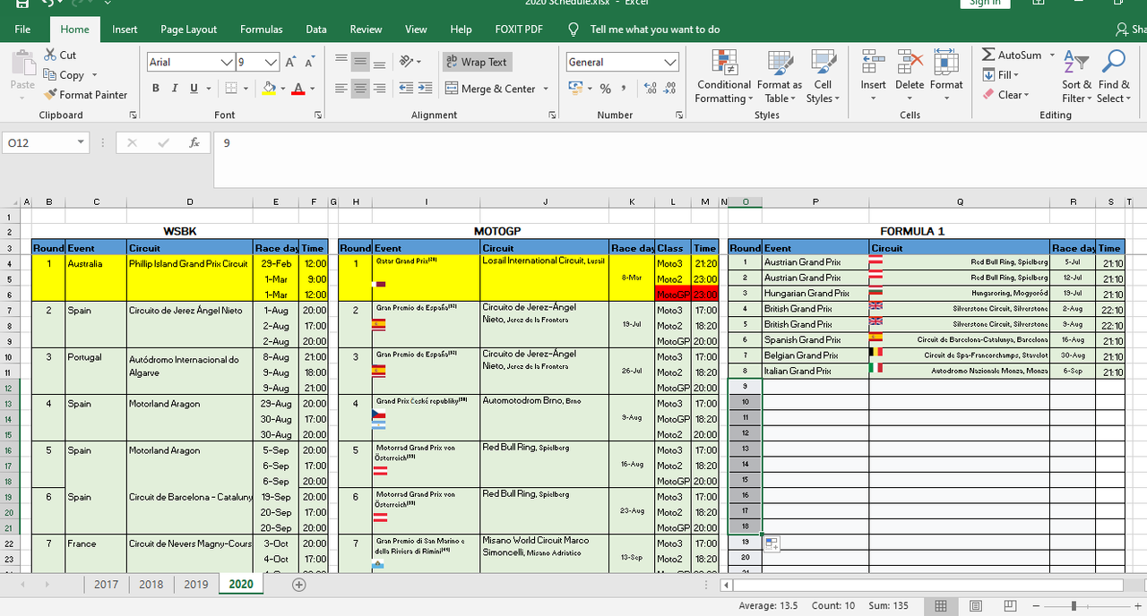The width and height of the screenshot is (1147, 616).
Task: Open Conditional Formatting menu
Action: [x=724, y=76]
